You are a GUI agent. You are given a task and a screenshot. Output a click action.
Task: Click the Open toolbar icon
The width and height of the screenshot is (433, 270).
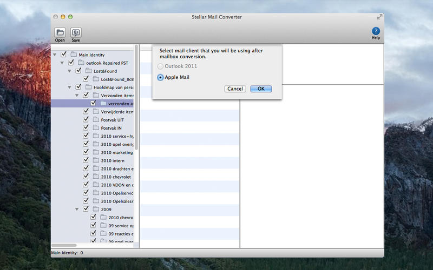click(x=60, y=32)
